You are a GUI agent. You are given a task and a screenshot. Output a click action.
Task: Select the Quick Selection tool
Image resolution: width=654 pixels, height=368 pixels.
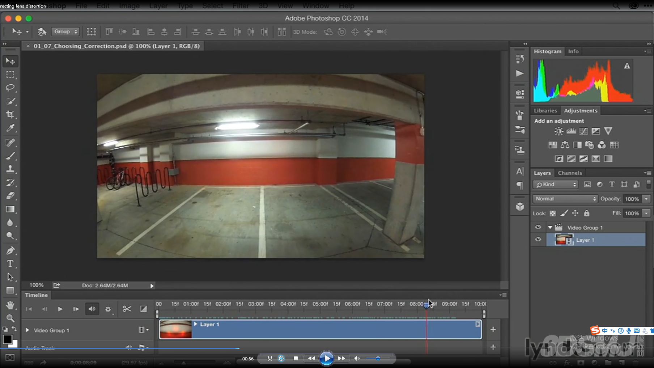[x=10, y=101]
